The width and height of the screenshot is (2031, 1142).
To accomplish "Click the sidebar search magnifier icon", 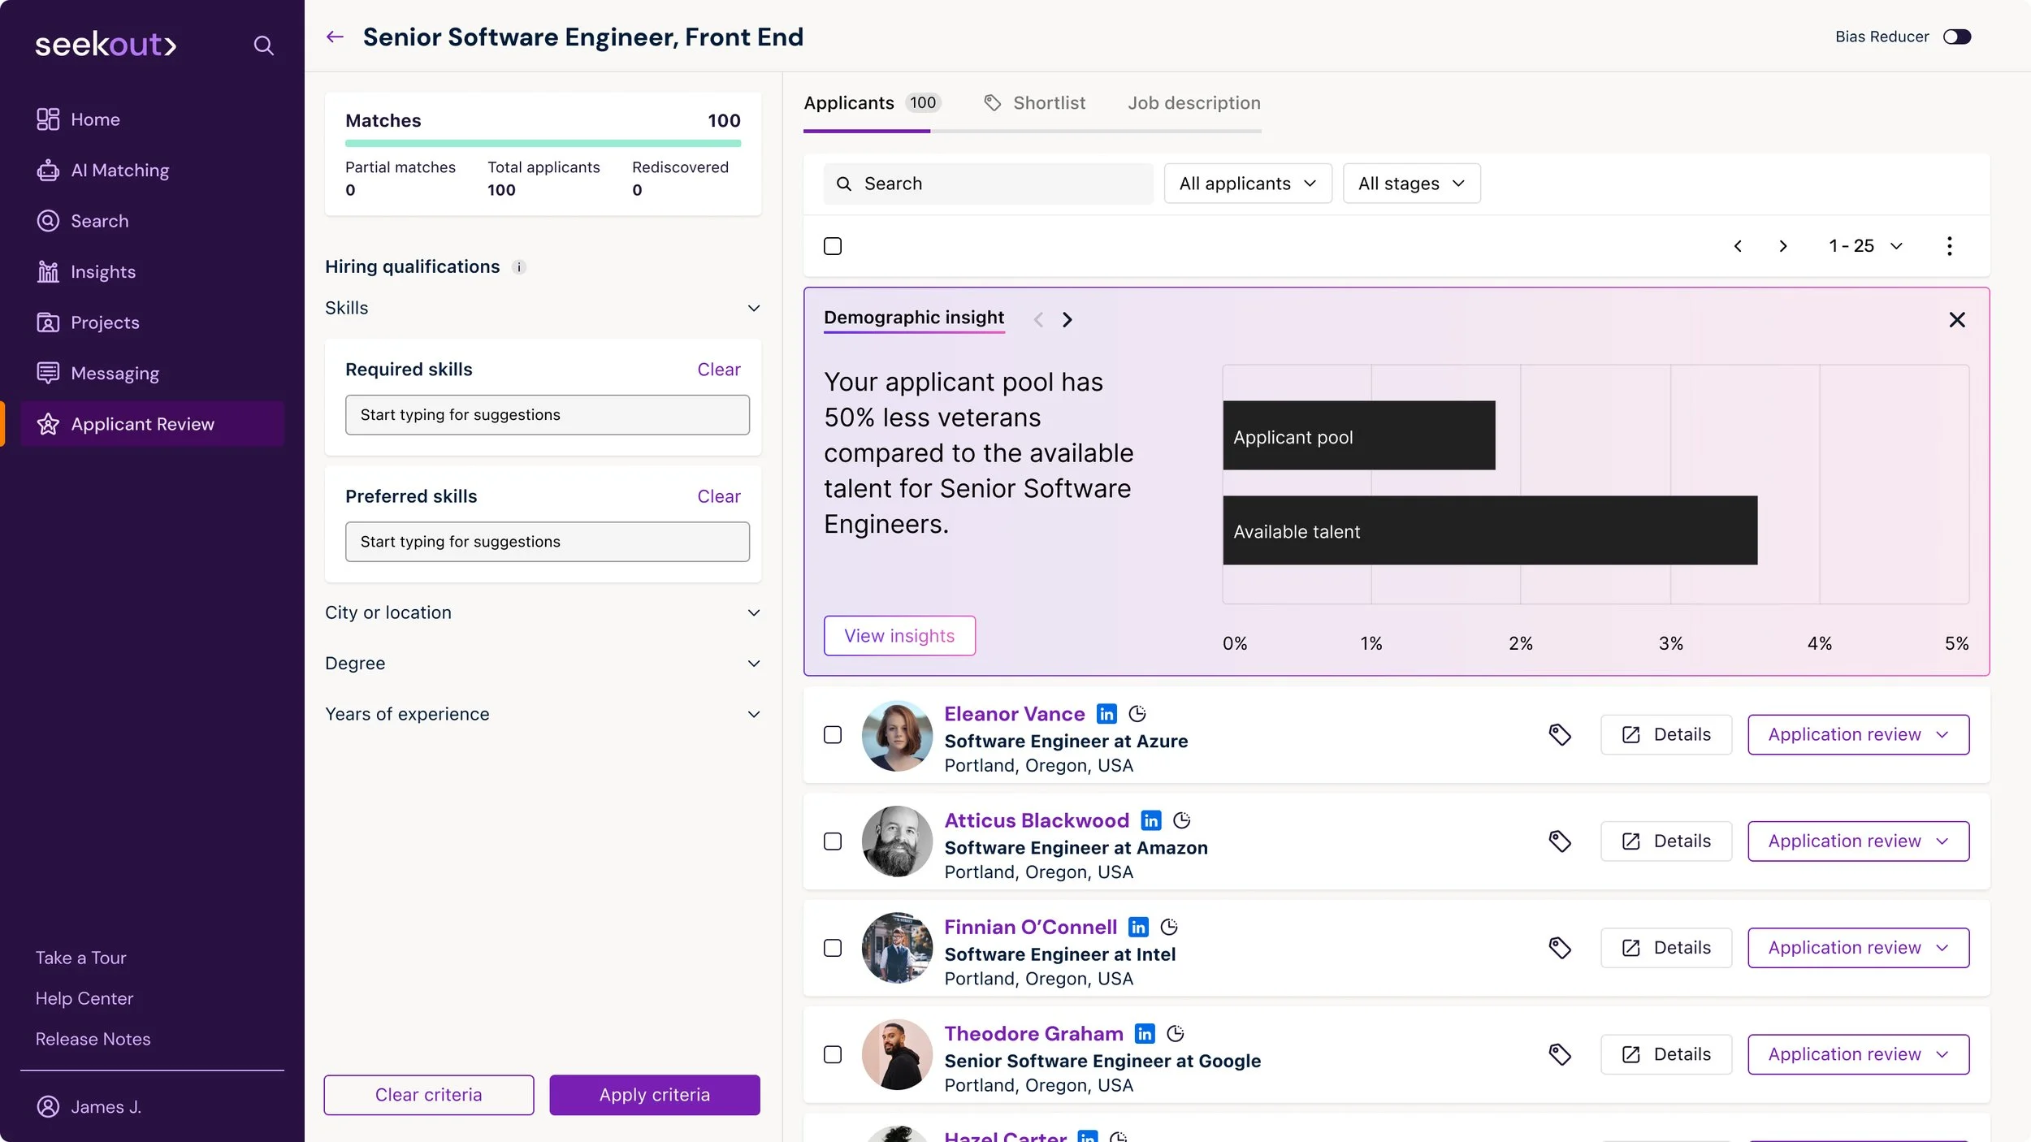I will pyautogui.click(x=263, y=45).
